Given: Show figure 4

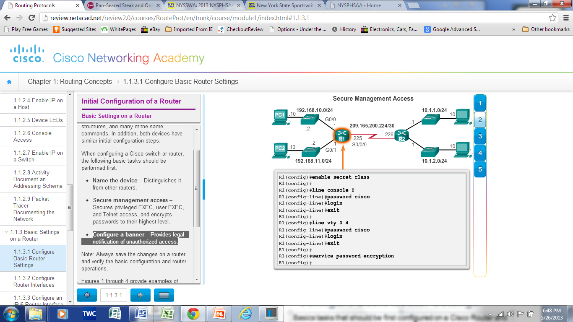Looking at the screenshot, I should coord(480,153).
